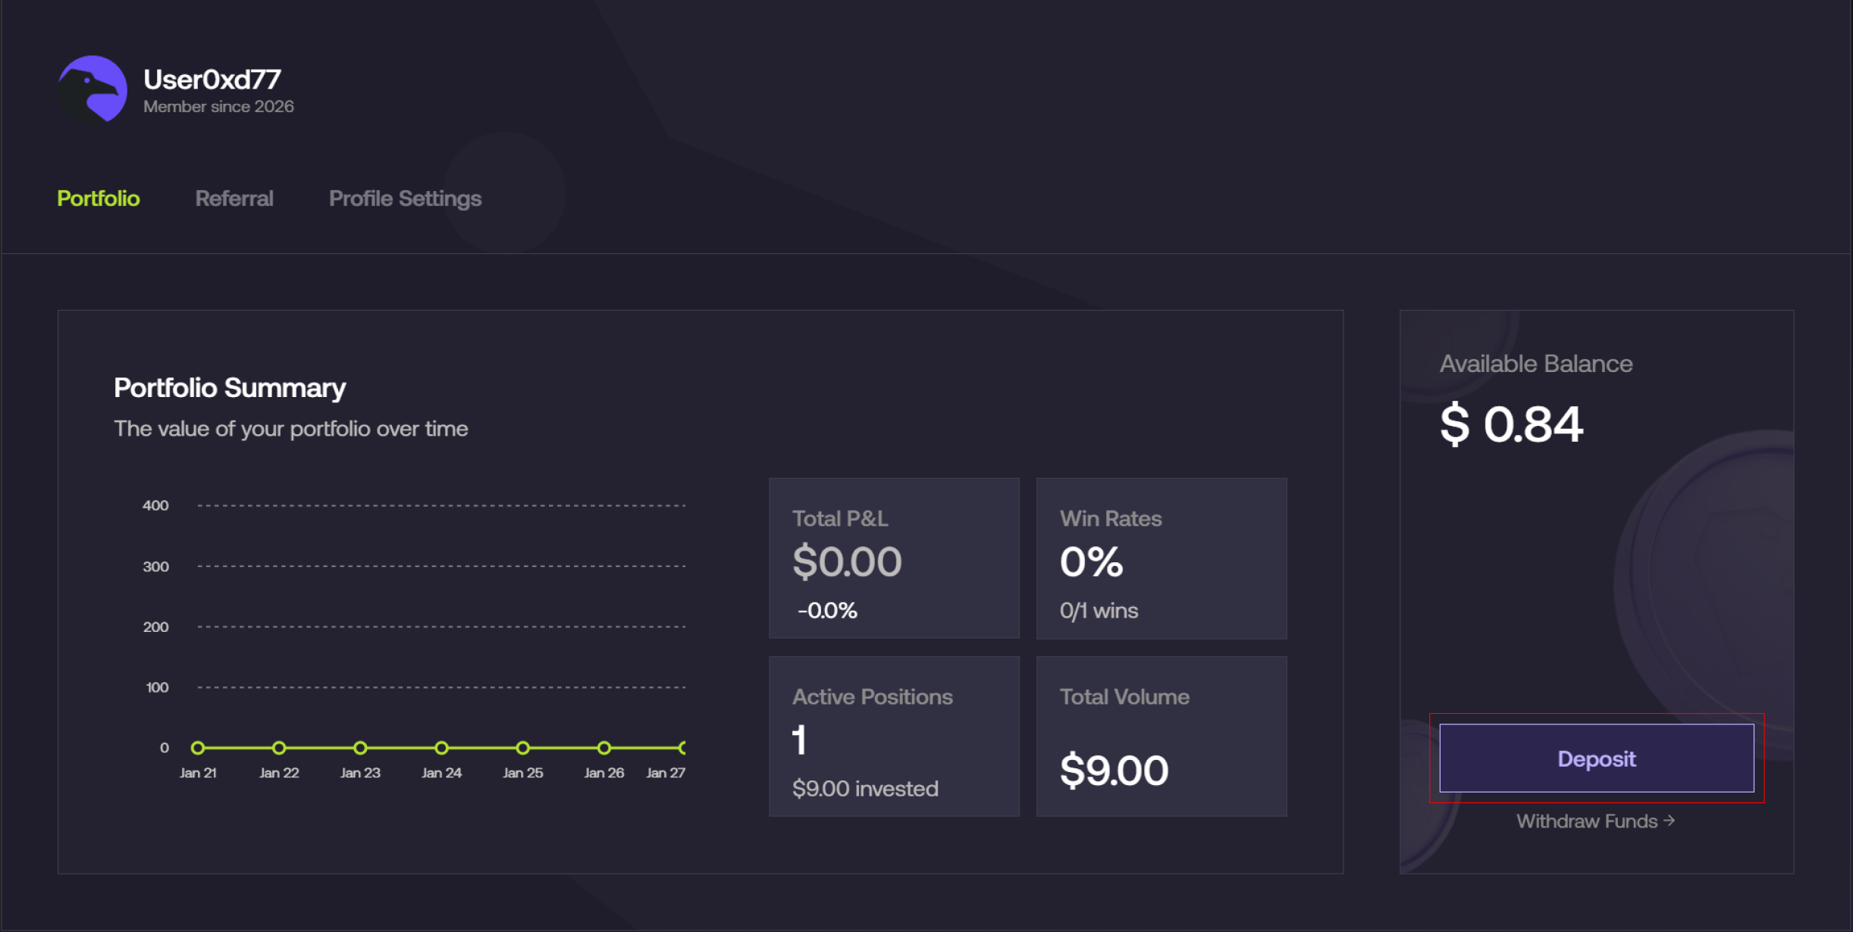This screenshot has height=932, width=1853.
Task: Click the Total P&L card
Action: [x=894, y=558]
